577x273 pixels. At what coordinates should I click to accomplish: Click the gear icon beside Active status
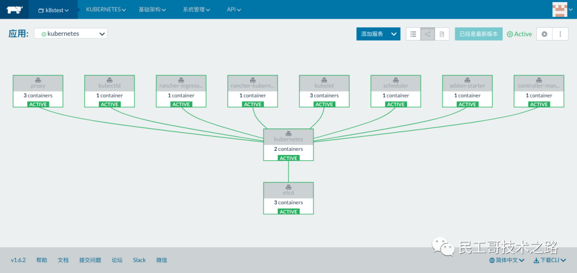click(x=510, y=34)
